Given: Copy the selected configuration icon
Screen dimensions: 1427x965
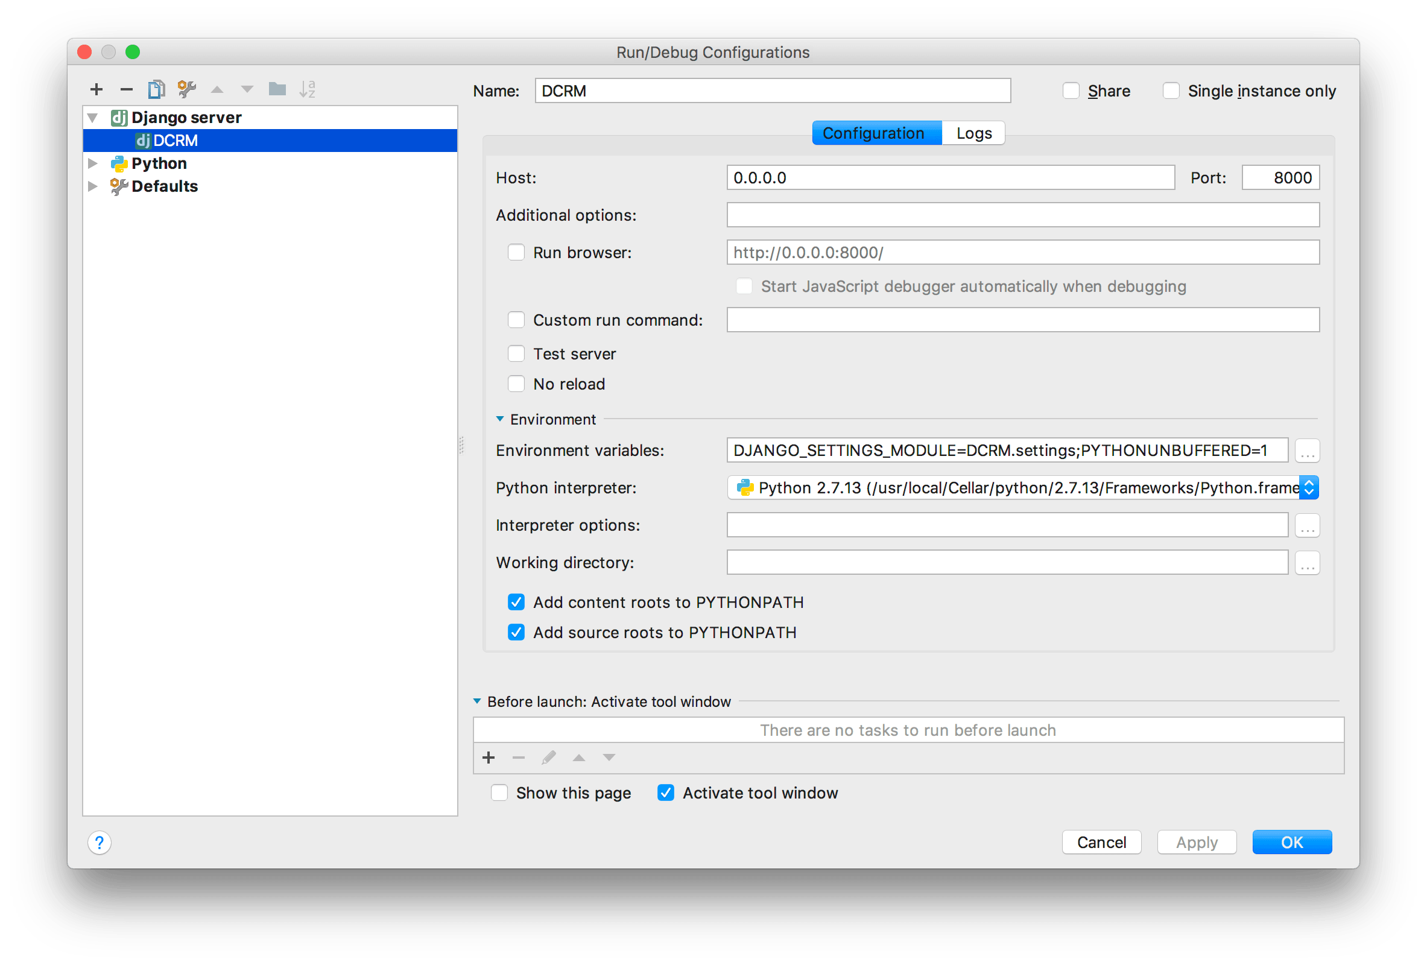Looking at the screenshot, I should pyautogui.click(x=157, y=90).
